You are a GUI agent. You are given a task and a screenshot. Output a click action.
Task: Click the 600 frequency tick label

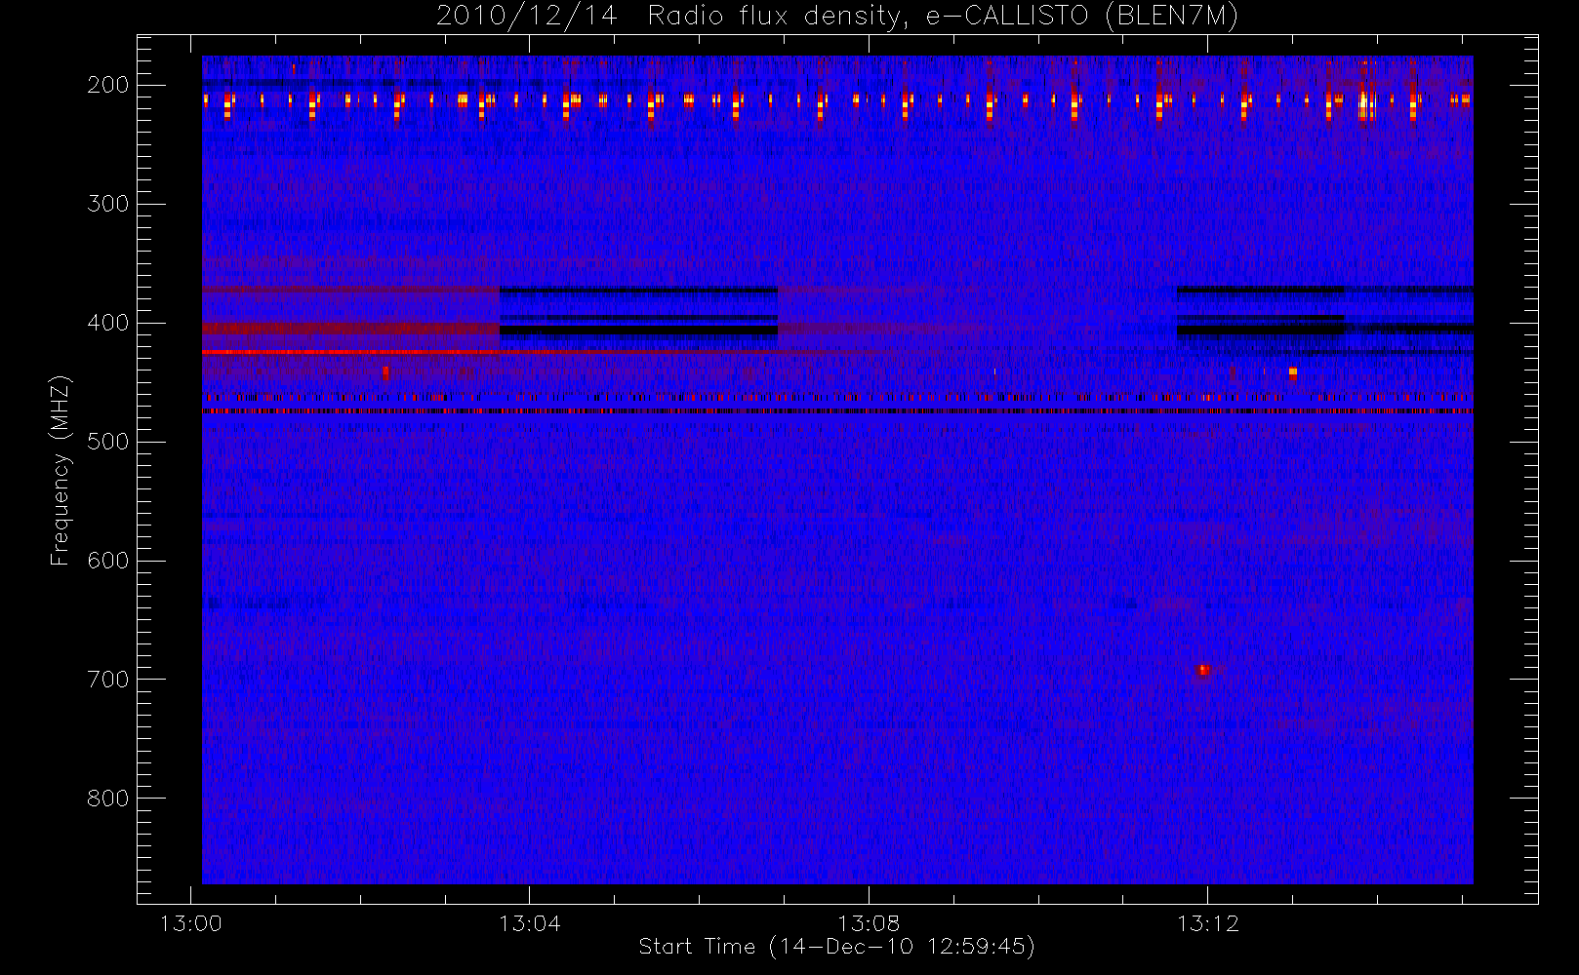[x=108, y=561]
